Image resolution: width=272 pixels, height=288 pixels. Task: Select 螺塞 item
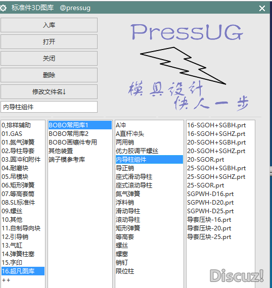[x=149, y=254]
